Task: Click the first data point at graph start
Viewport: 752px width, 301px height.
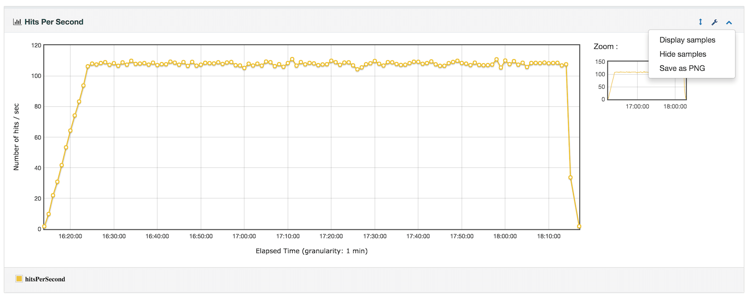Action: click(44, 226)
